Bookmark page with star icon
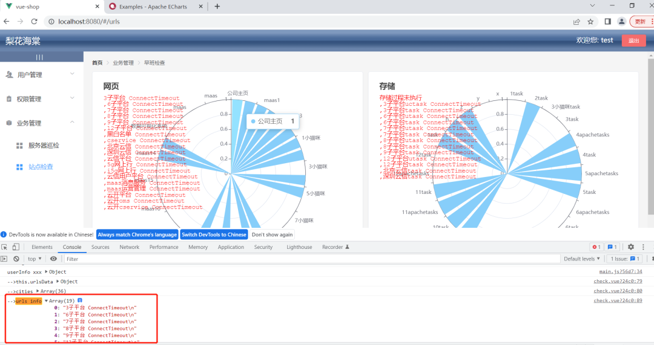The height and width of the screenshot is (345, 654). 590,22
